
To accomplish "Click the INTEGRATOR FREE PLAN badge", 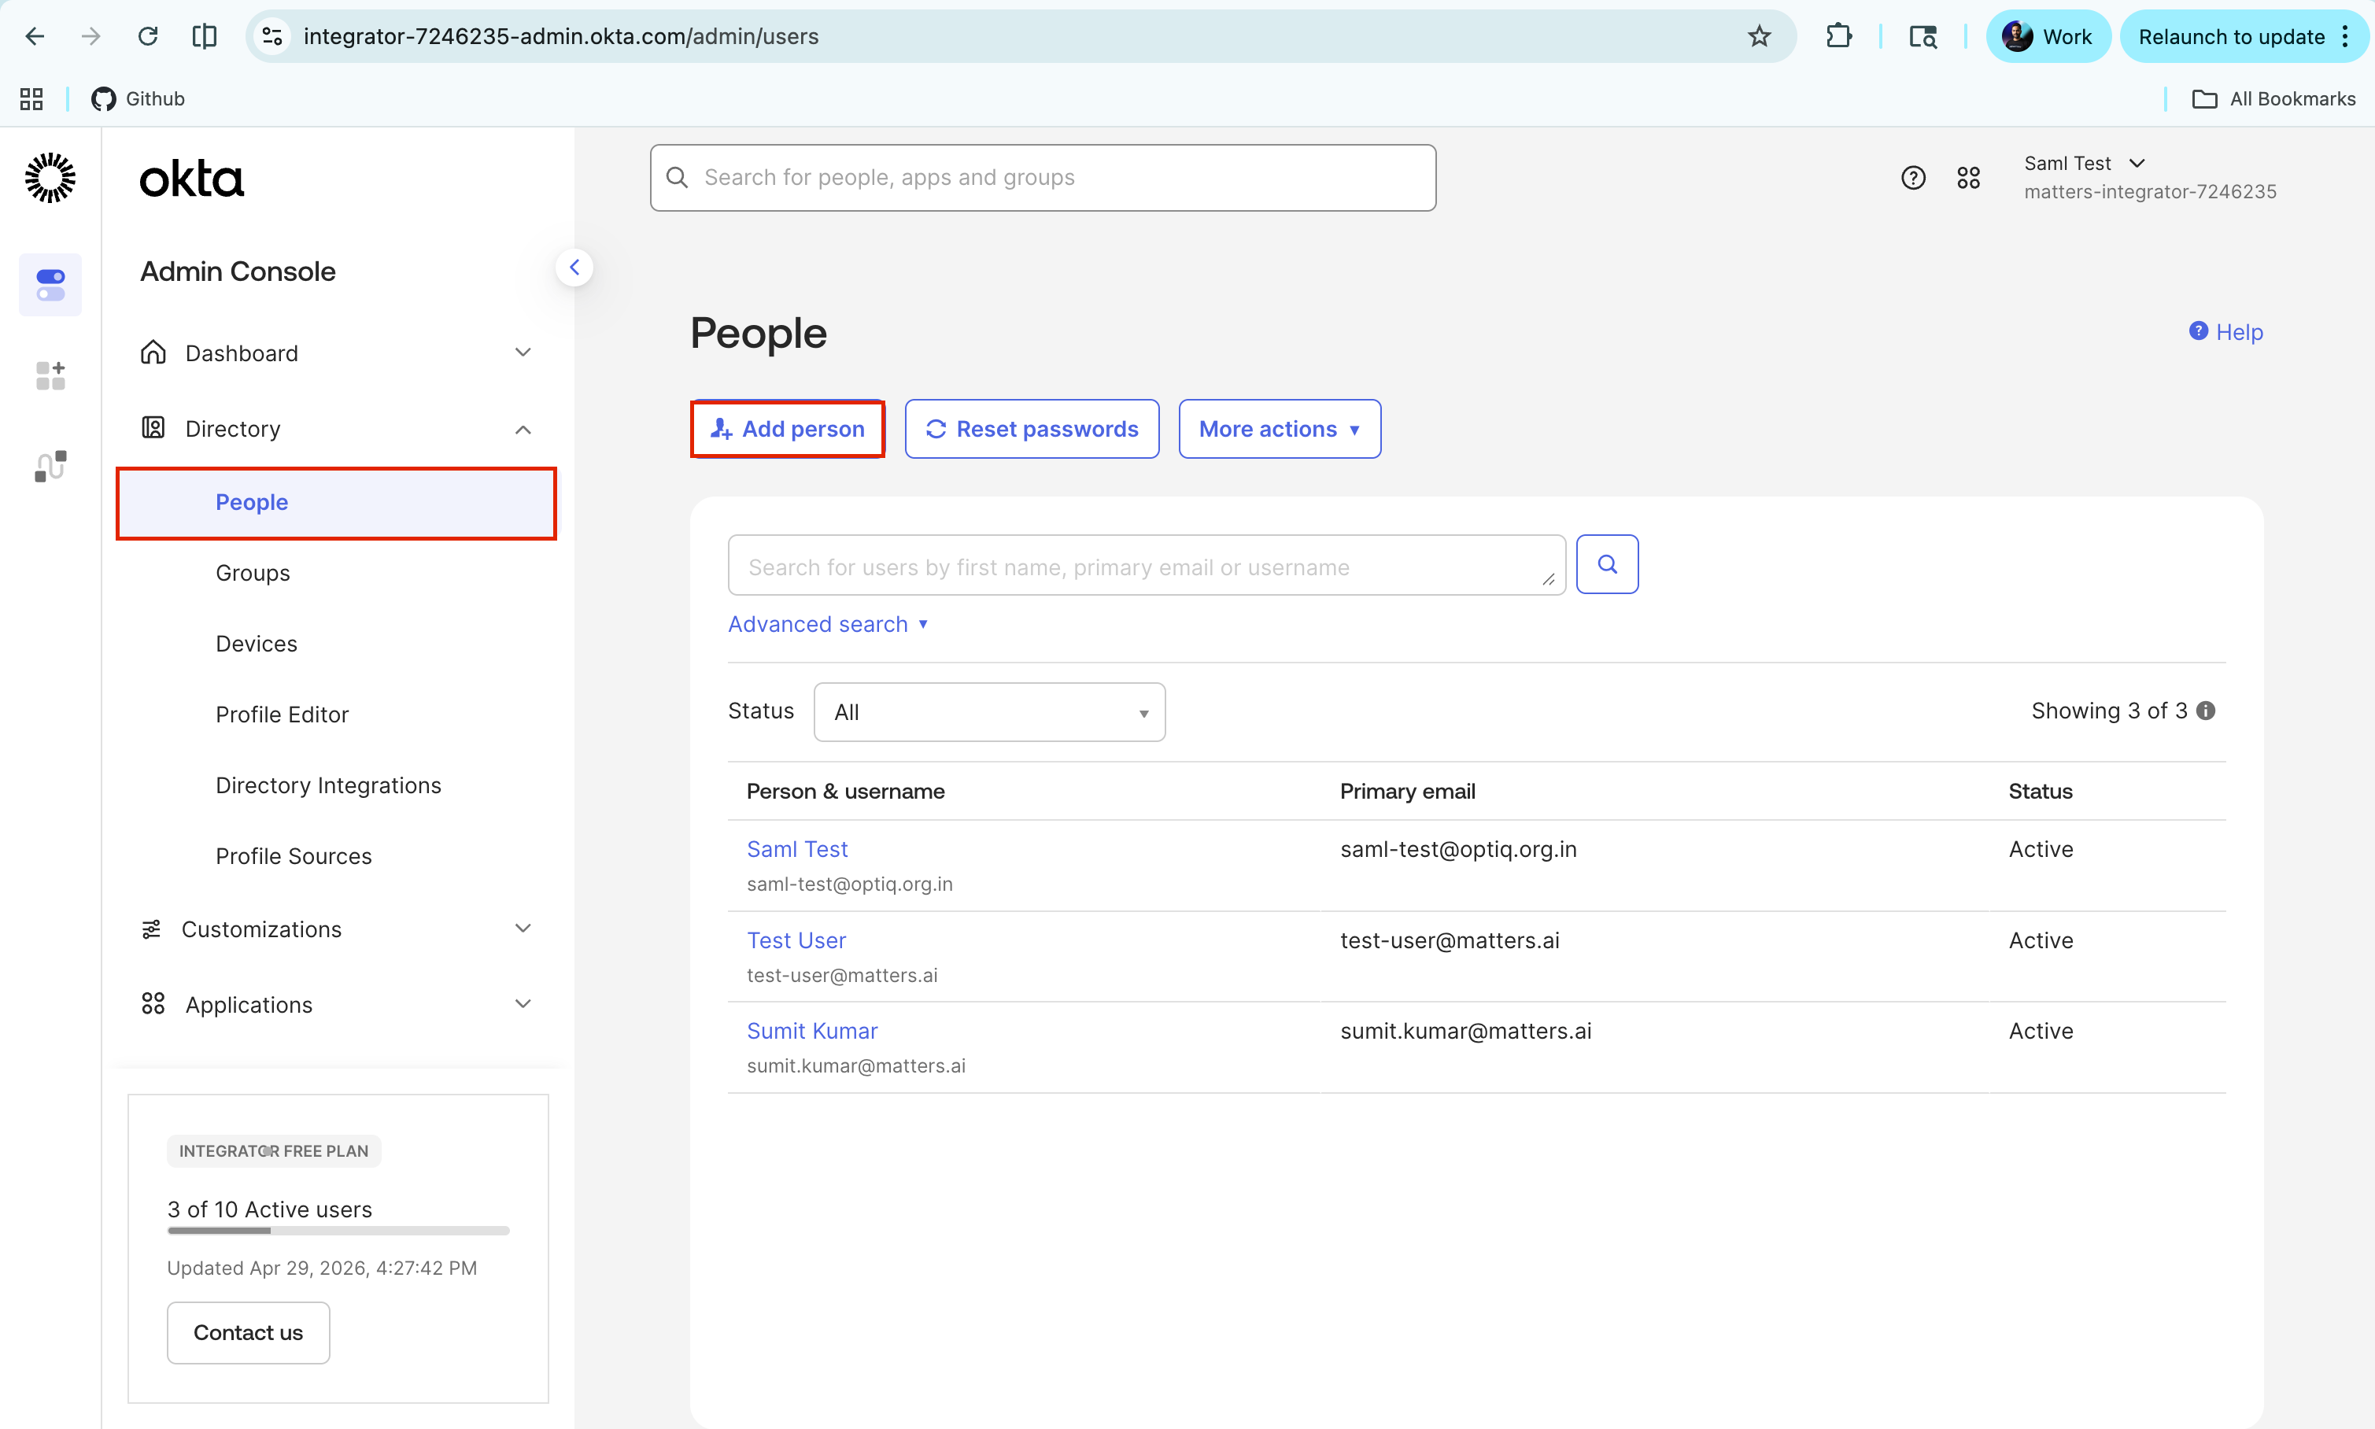I will tap(273, 1150).
